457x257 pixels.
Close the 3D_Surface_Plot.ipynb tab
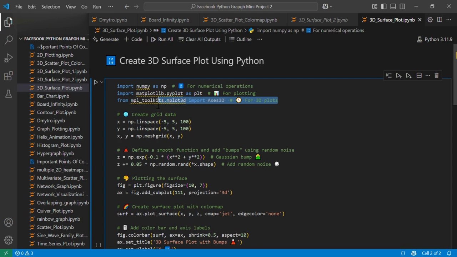coord(420,20)
